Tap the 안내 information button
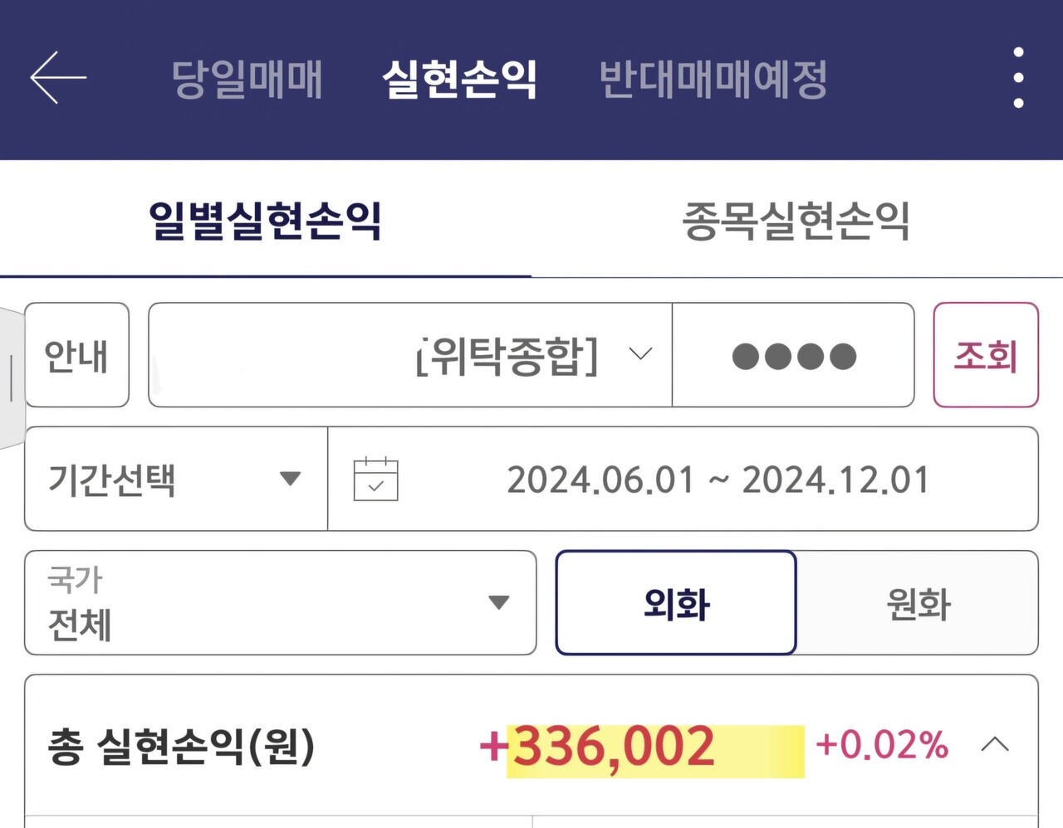The width and height of the screenshot is (1063, 828). coord(76,355)
